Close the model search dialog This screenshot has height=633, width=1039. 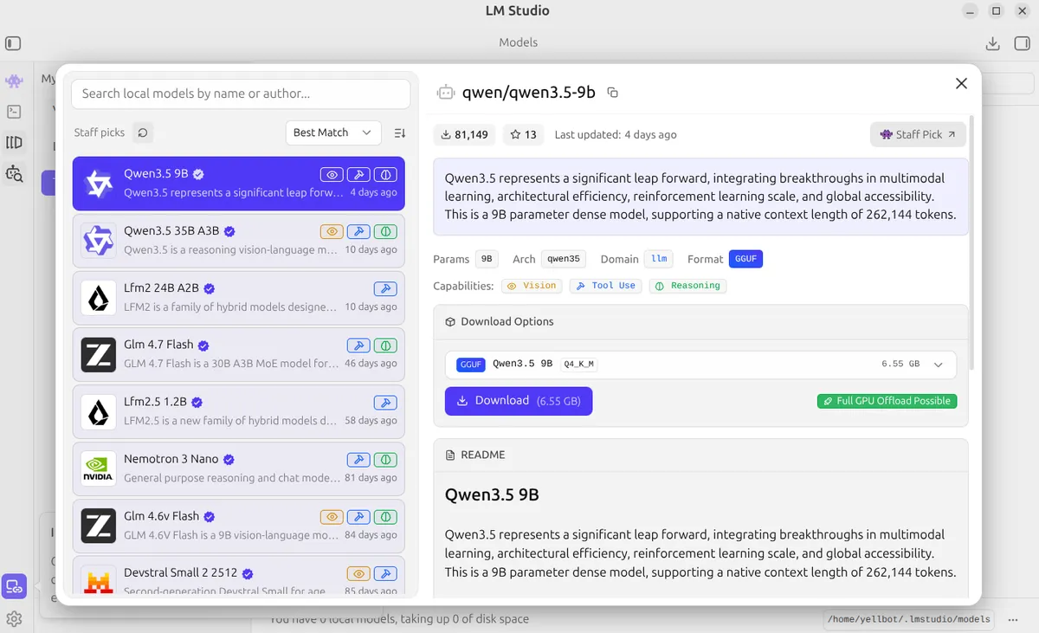tap(961, 83)
